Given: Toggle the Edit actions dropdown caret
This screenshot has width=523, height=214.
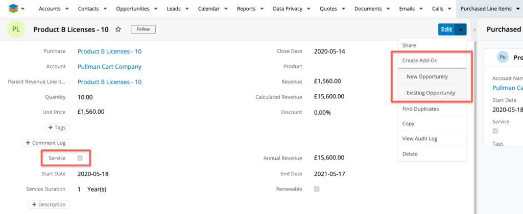Looking at the screenshot, I should (x=461, y=30).
